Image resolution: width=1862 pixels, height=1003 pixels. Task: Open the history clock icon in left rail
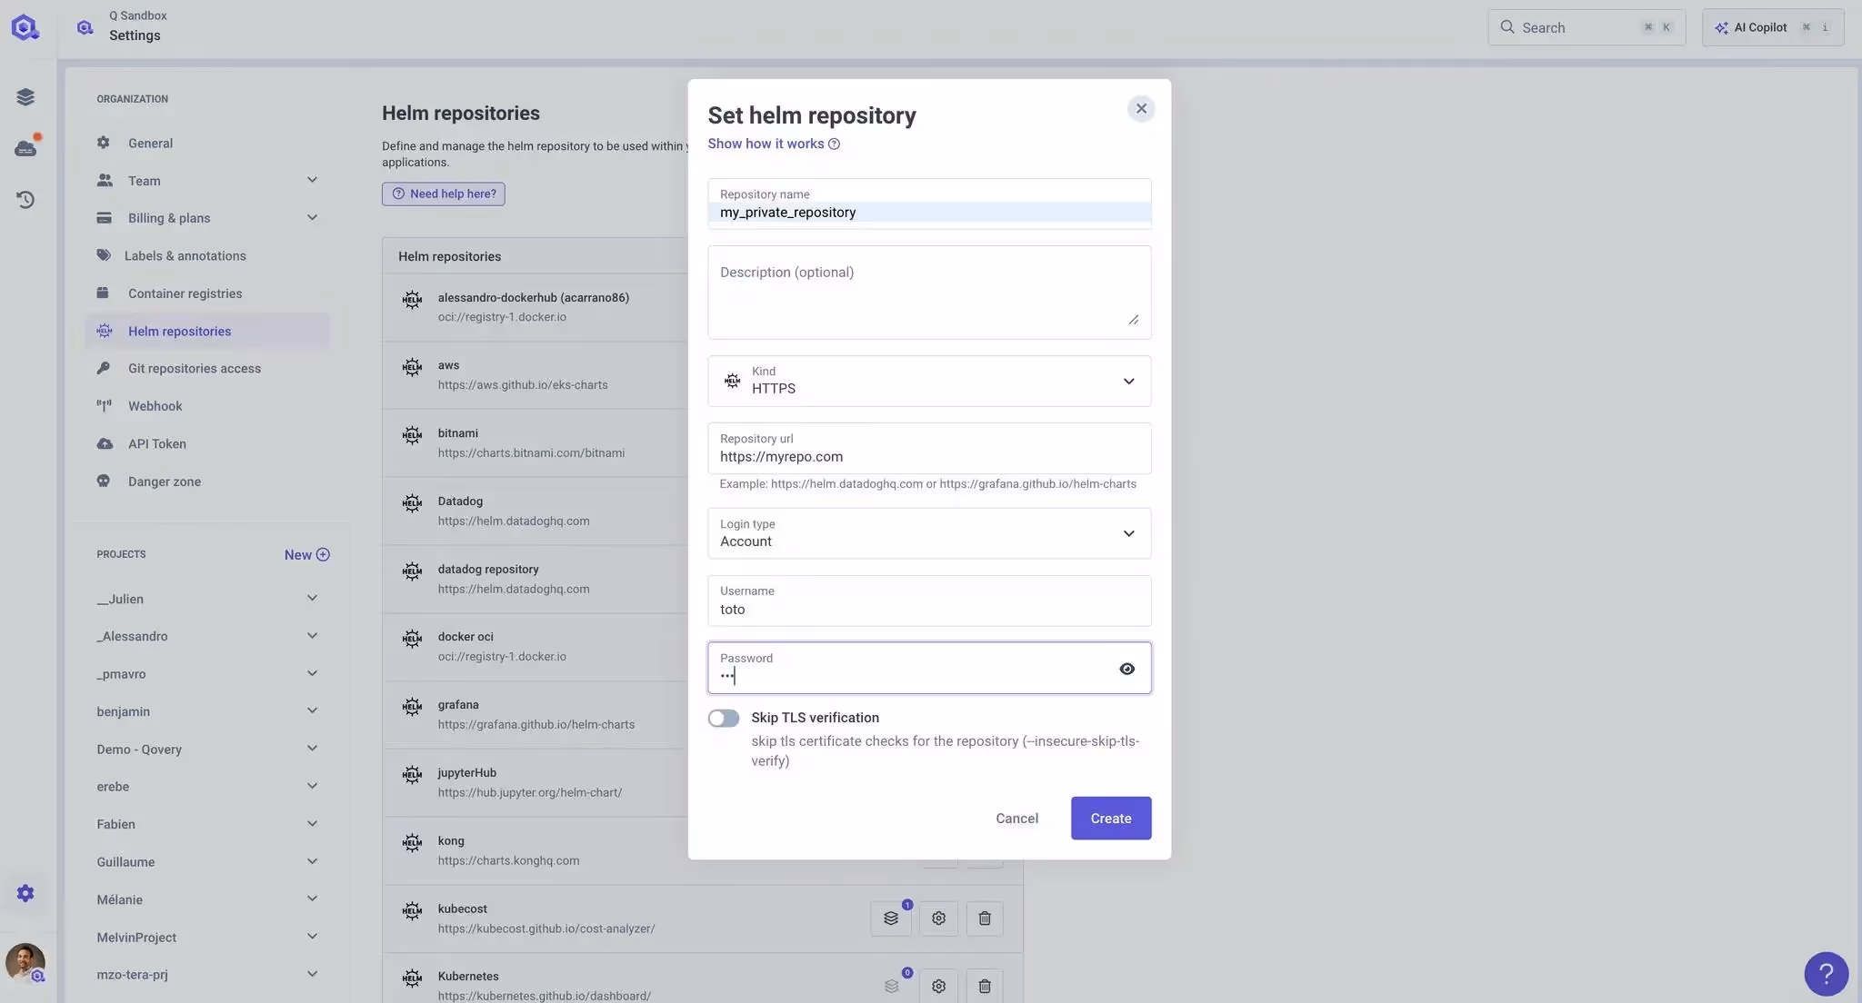tap(25, 199)
